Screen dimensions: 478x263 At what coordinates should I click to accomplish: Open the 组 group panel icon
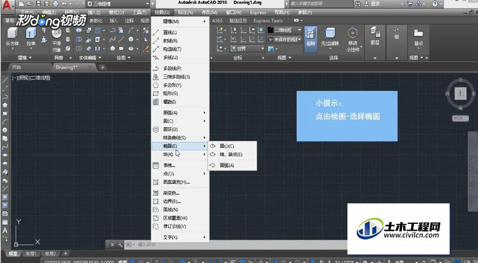tap(397, 30)
